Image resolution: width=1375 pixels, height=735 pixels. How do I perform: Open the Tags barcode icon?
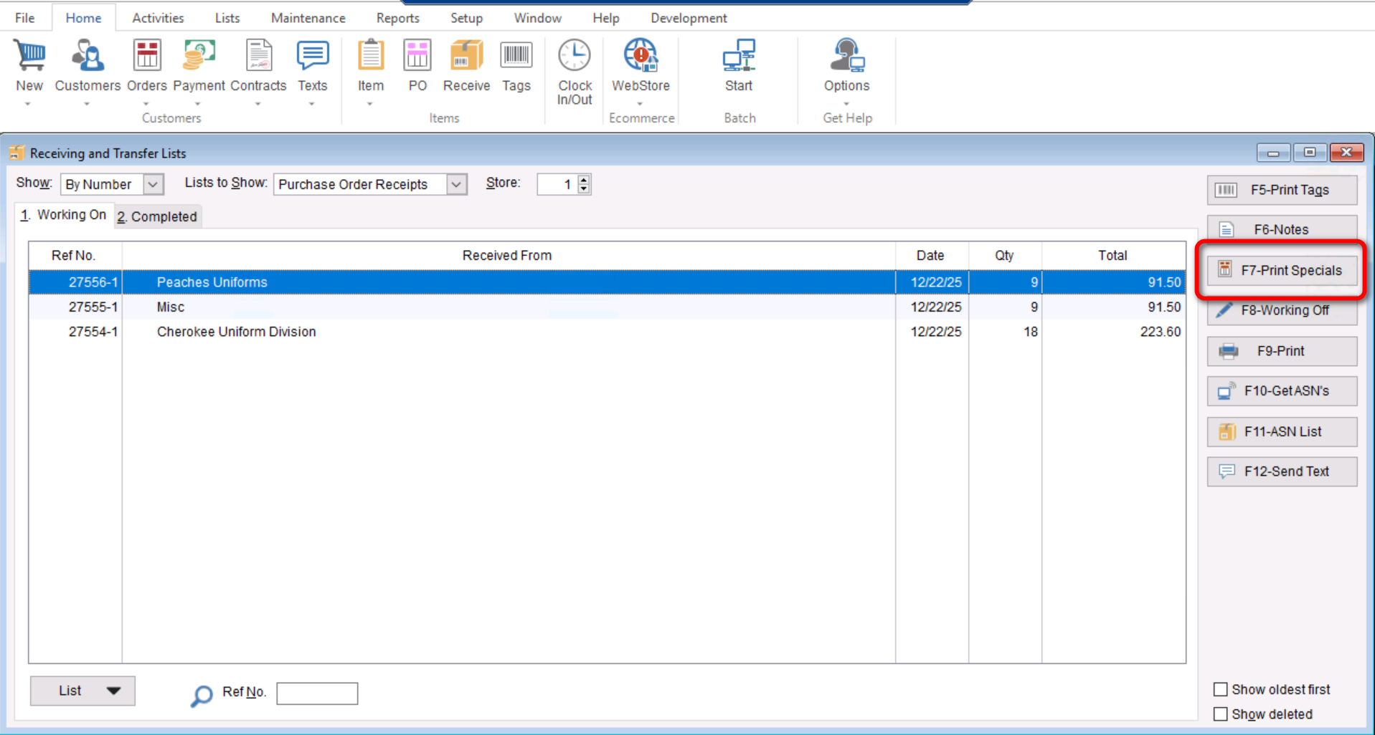(516, 57)
